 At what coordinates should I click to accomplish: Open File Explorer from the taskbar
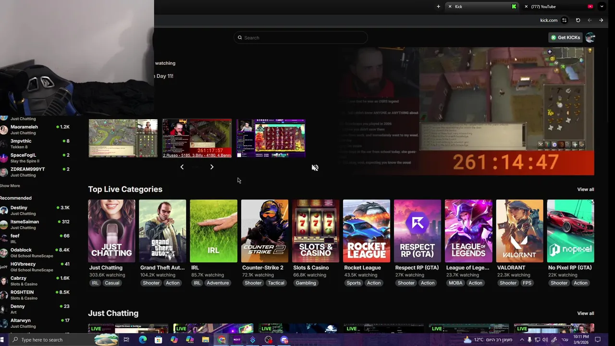(x=206, y=340)
